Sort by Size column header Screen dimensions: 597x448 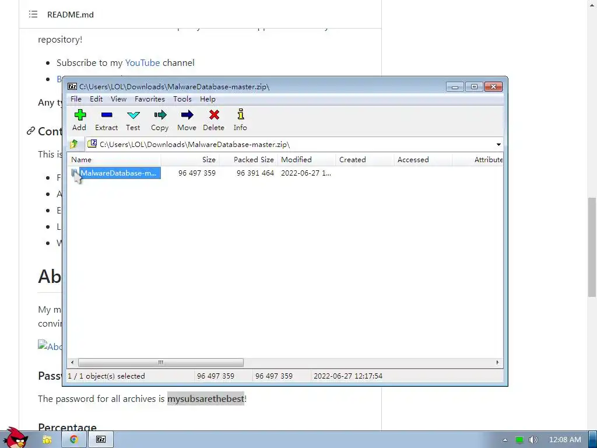[190, 160]
